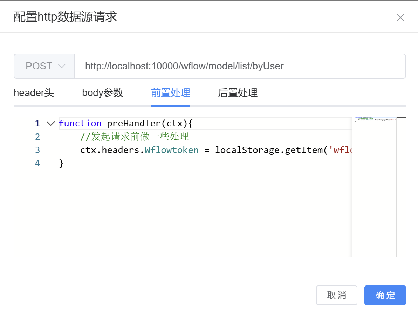Click the 取消 cancel button

tap(336, 295)
